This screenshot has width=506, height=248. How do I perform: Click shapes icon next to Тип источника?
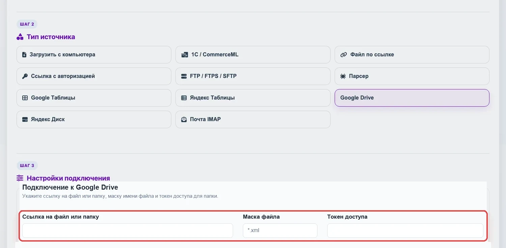tap(20, 37)
